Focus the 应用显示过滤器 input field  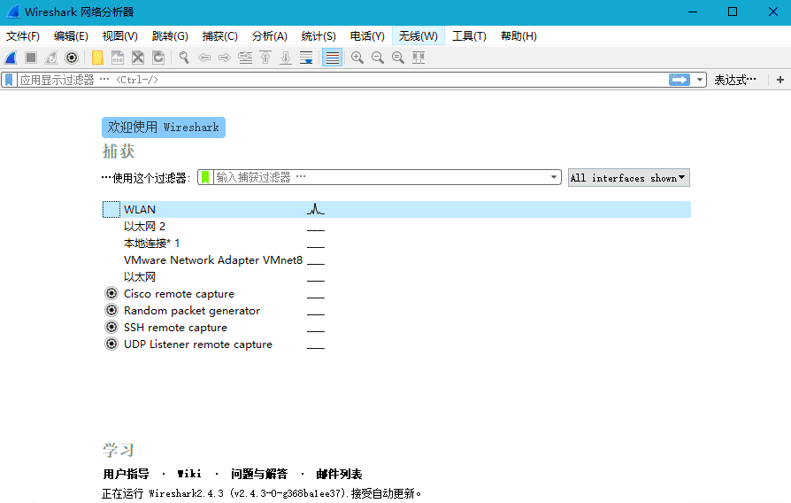(x=343, y=80)
